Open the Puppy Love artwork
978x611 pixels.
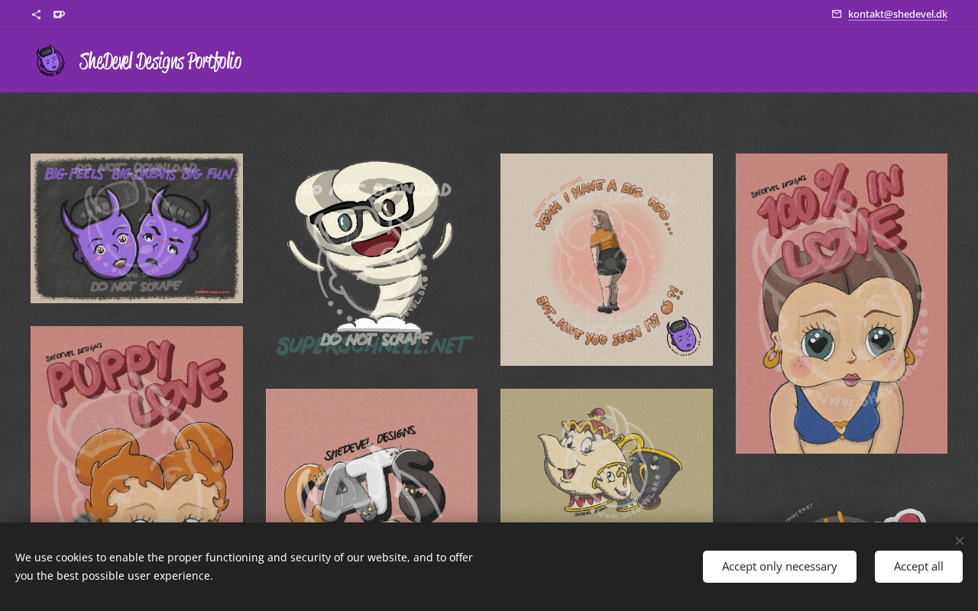point(137,424)
